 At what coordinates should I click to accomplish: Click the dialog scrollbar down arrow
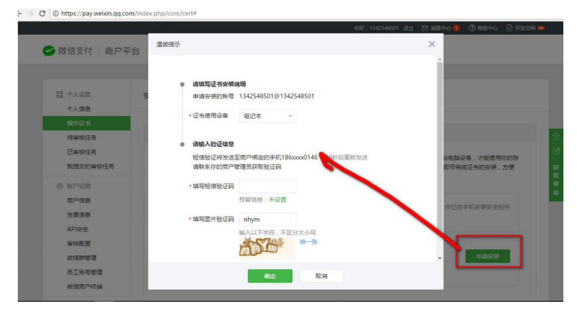pyautogui.click(x=440, y=259)
